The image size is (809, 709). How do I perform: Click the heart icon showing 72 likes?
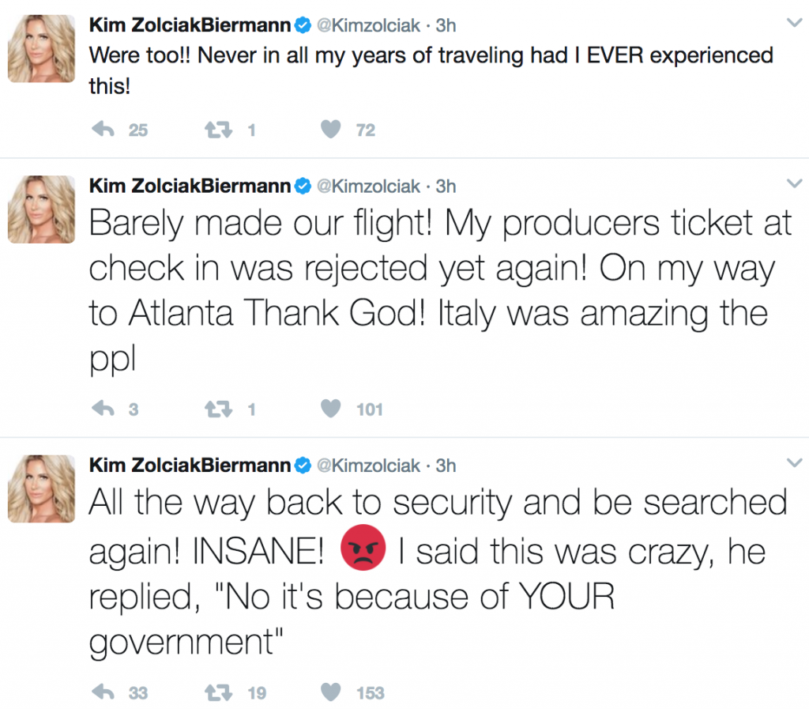tap(331, 130)
